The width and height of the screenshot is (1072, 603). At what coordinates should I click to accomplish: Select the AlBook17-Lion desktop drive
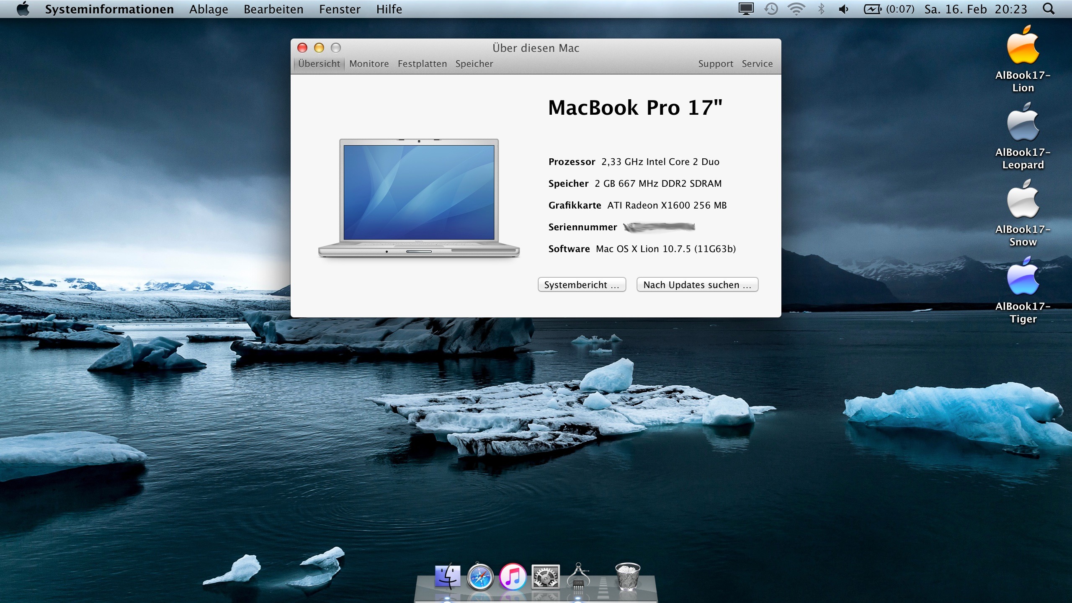[1023, 59]
